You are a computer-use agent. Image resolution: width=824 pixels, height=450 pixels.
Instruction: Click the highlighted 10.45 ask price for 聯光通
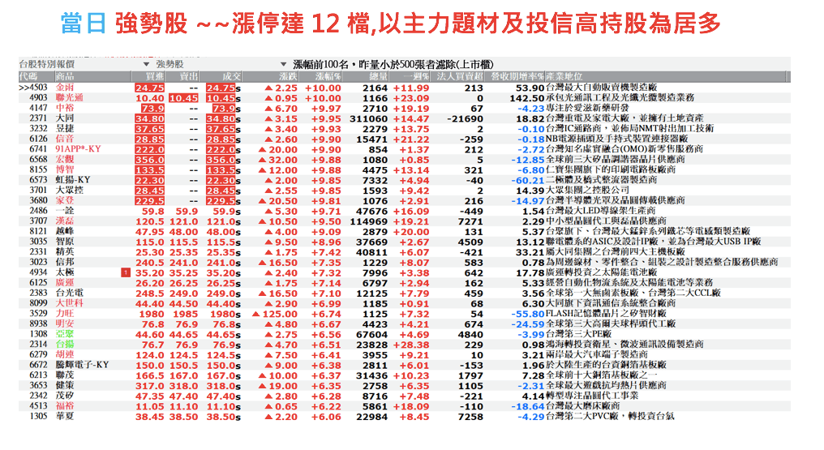click(x=184, y=98)
